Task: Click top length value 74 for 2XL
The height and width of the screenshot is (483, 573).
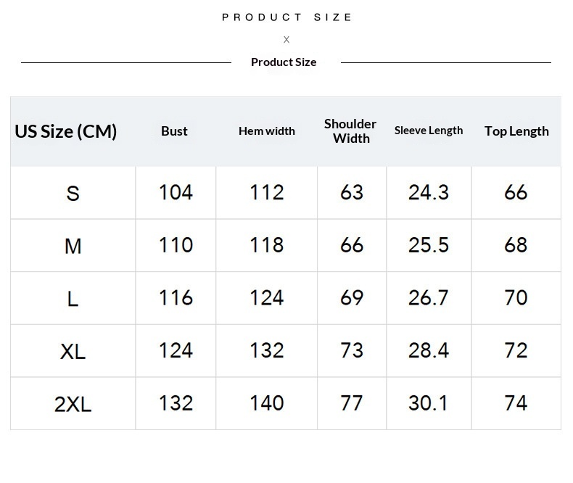Action: coord(516,402)
